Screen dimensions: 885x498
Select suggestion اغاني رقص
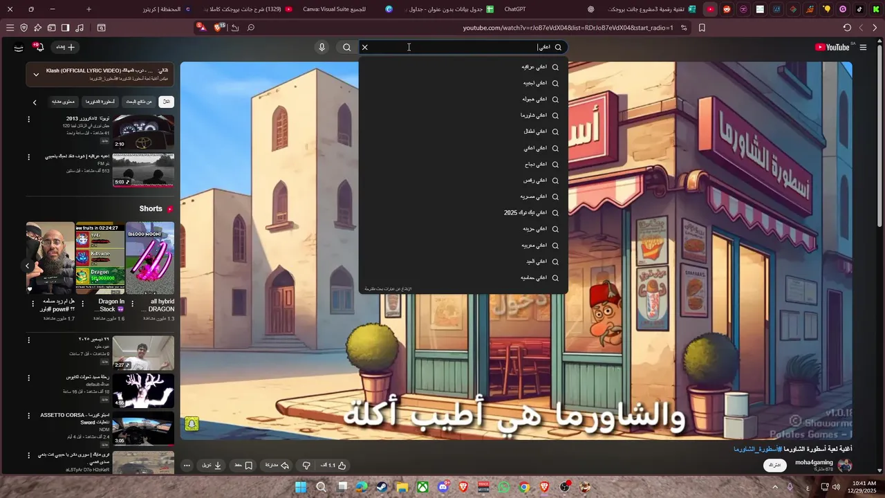[x=463, y=180]
